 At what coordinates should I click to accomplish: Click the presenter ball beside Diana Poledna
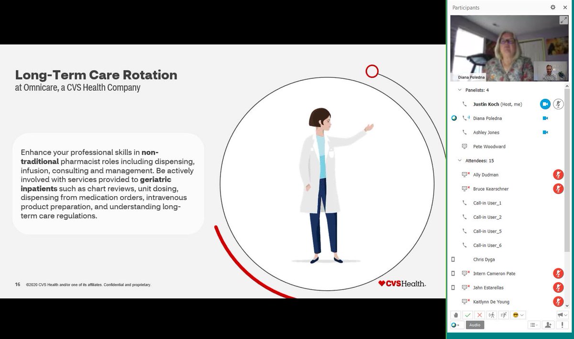pos(454,118)
